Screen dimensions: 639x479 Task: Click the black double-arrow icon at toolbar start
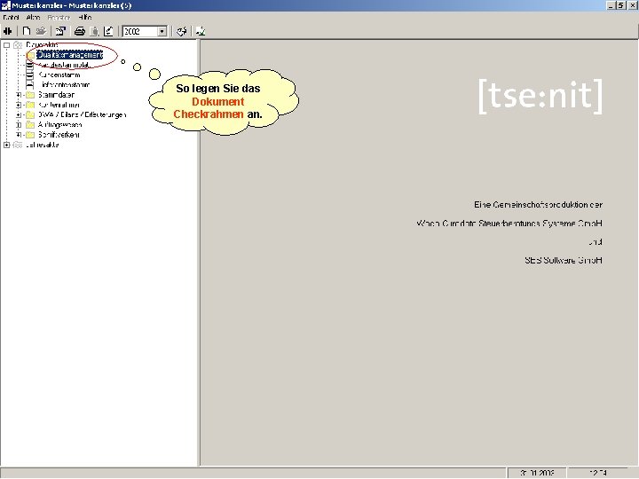[8, 31]
